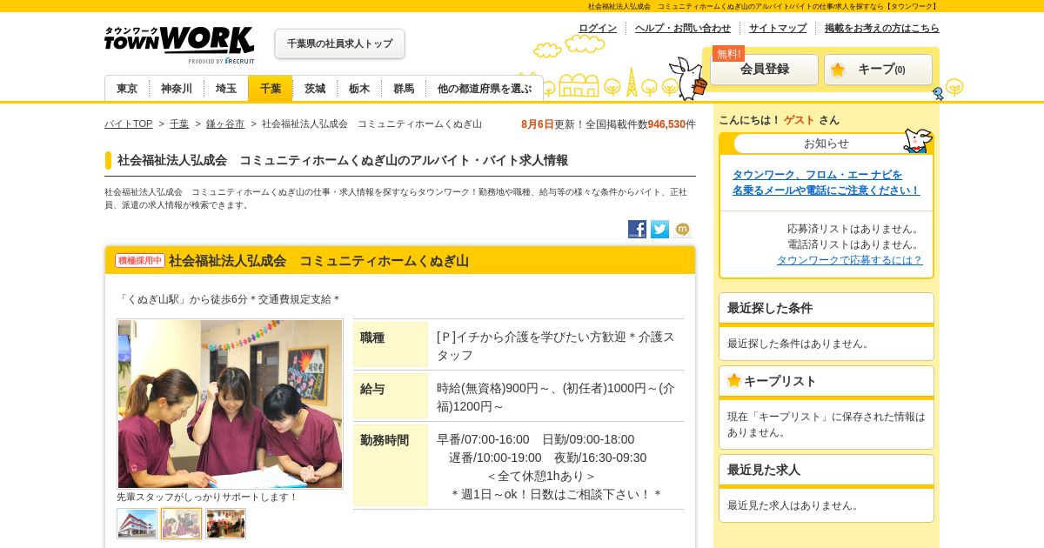Select the 茨城 region tab
Screen dimensions: 1044x548
tap(315, 89)
